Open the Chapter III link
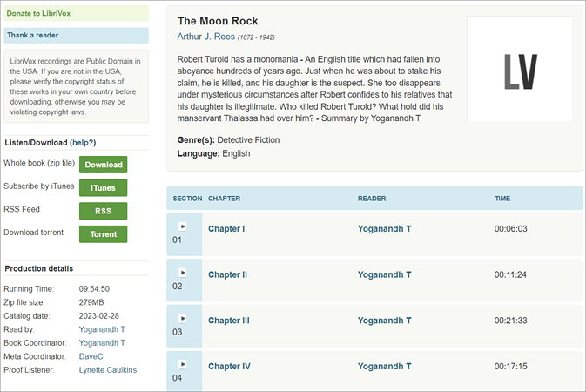This screenshot has height=392, width=586. pos(229,321)
